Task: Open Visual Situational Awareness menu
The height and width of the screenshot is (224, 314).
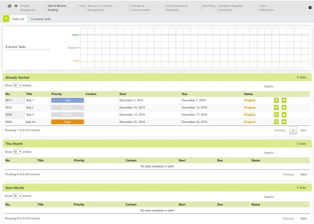Action: [x=177, y=8]
